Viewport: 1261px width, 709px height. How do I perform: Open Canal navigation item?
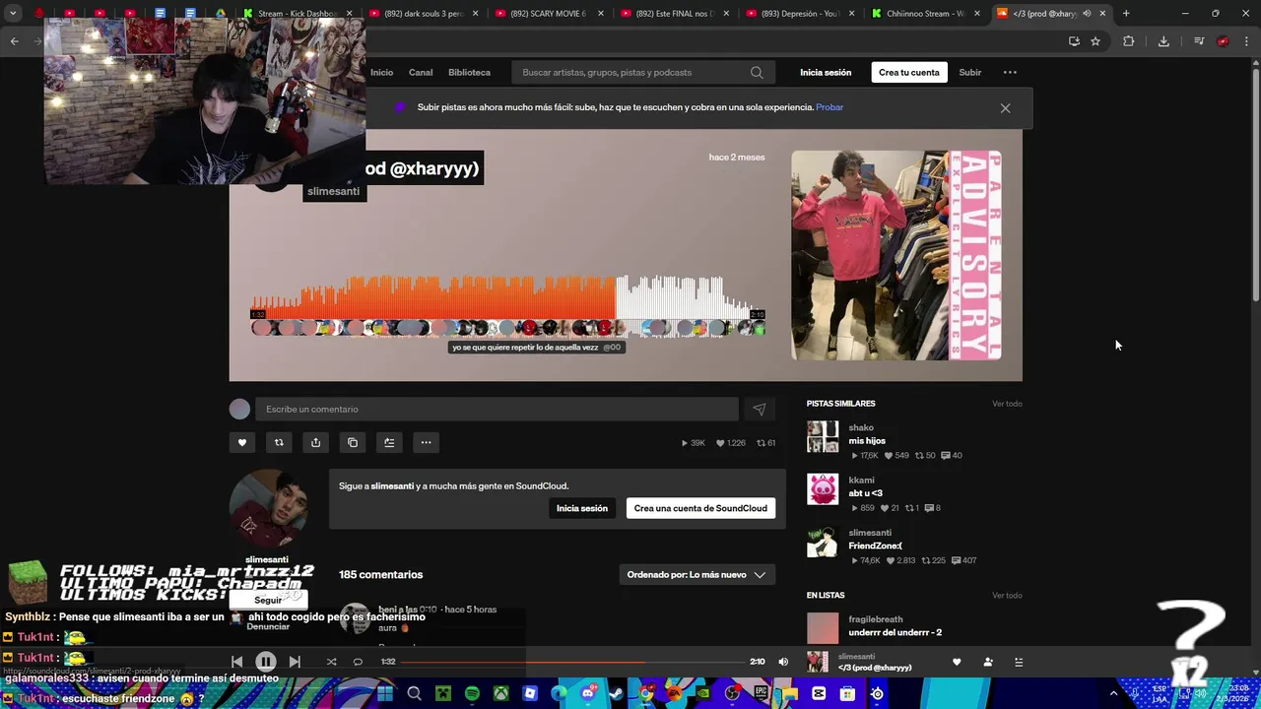point(421,72)
